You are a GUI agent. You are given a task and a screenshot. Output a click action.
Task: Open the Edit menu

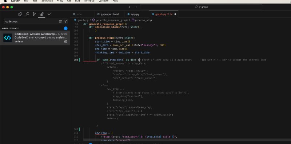(35, 1)
